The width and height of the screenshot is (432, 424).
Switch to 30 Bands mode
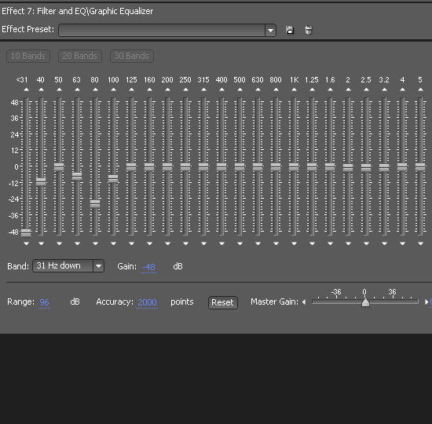pyautogui.click(x=132, y=57)
